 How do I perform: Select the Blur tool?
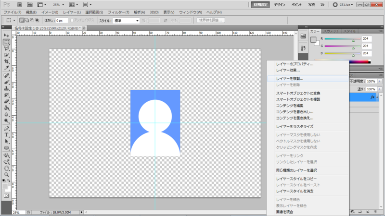coord(6,114)
